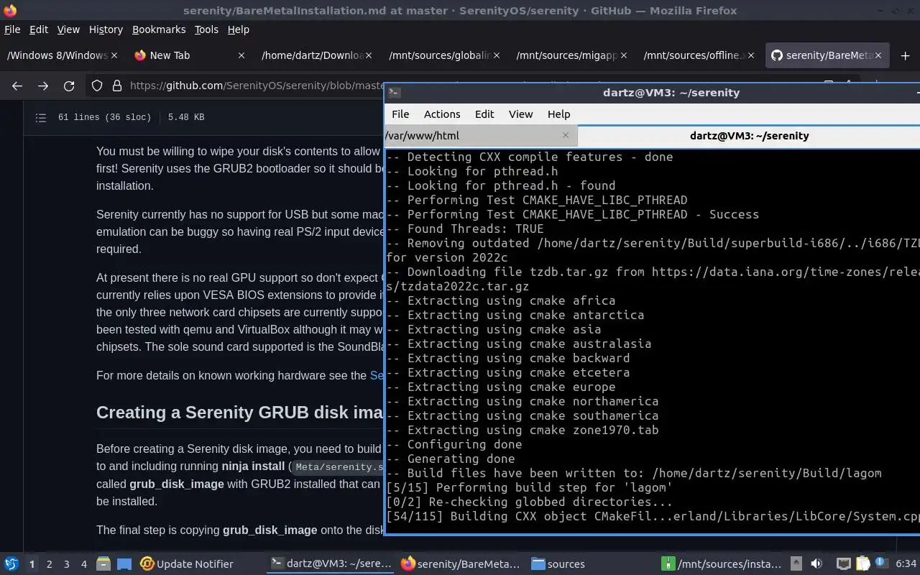Open the file manager launcher in taskbar
The image size is (920, 575).
[x=103, y=564]
